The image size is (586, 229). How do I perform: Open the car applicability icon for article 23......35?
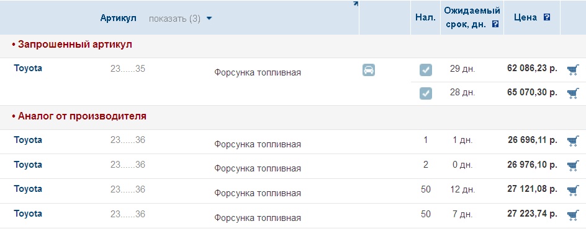tap(369, 70)
